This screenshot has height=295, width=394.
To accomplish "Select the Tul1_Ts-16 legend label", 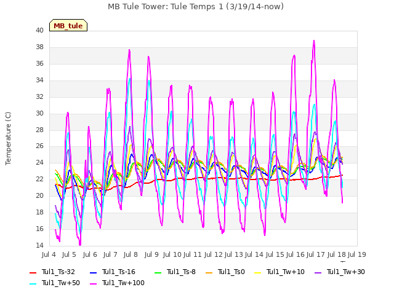I will coord(119,272).
